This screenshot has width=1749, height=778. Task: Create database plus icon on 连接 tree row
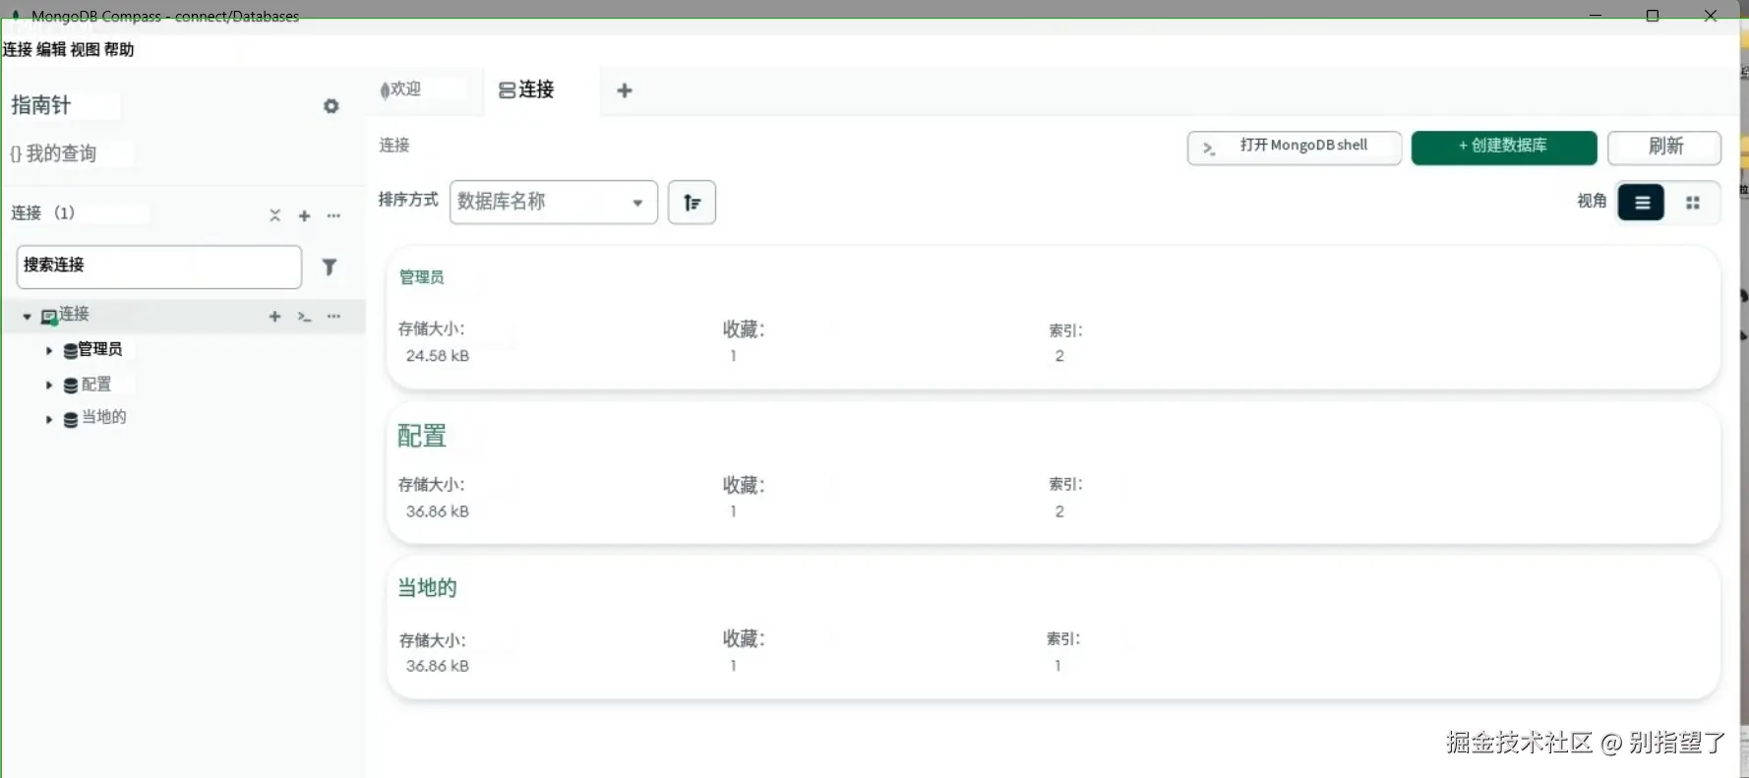(x=275, y=317)
